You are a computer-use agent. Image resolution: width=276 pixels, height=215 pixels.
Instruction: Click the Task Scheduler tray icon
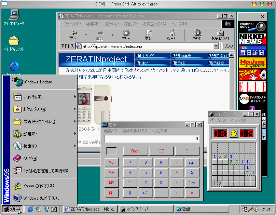tap(244, 209)
